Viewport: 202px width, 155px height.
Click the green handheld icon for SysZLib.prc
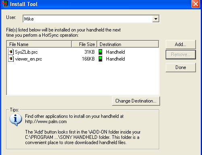[100, 52]
